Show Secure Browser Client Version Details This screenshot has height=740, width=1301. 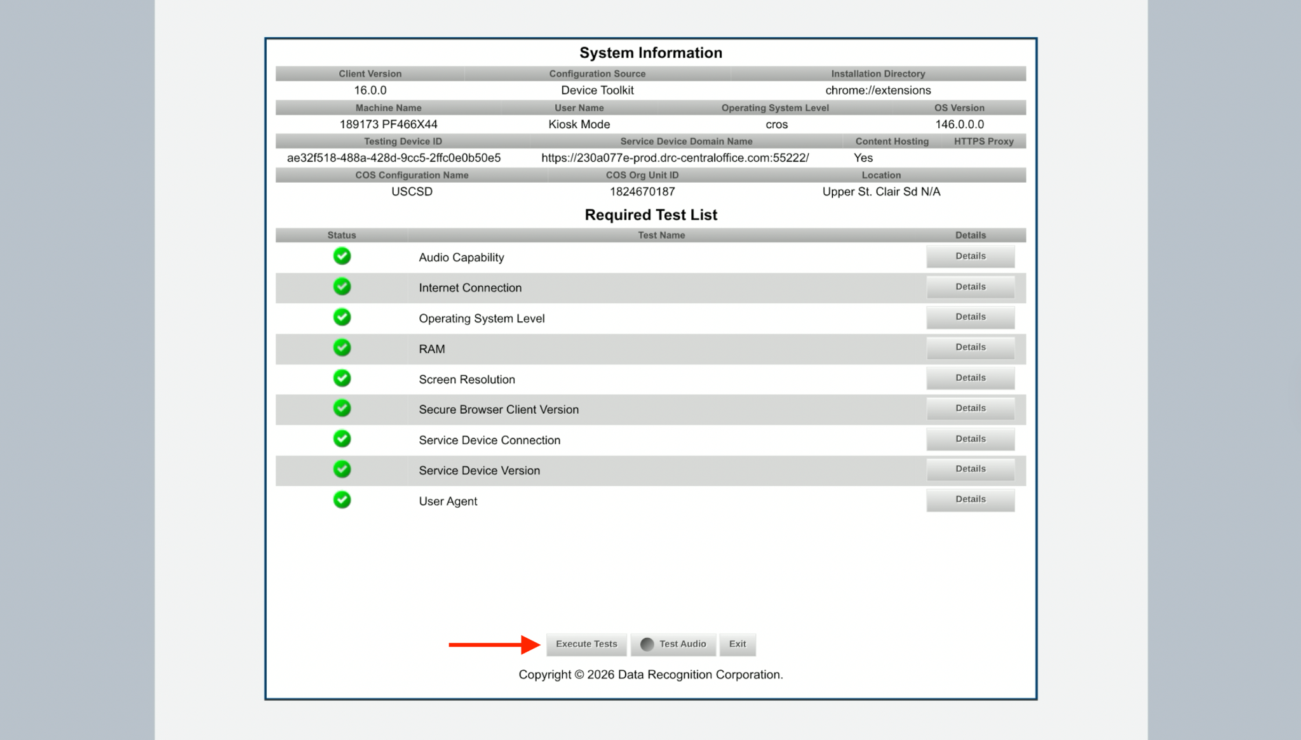tap(970, 408)
